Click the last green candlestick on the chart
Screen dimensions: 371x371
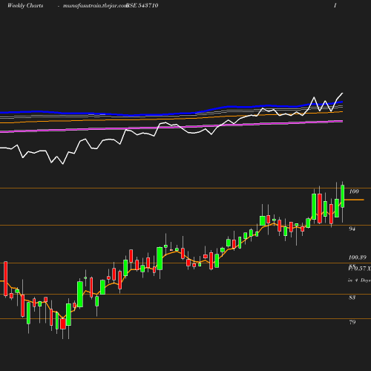tap(343, 196)
